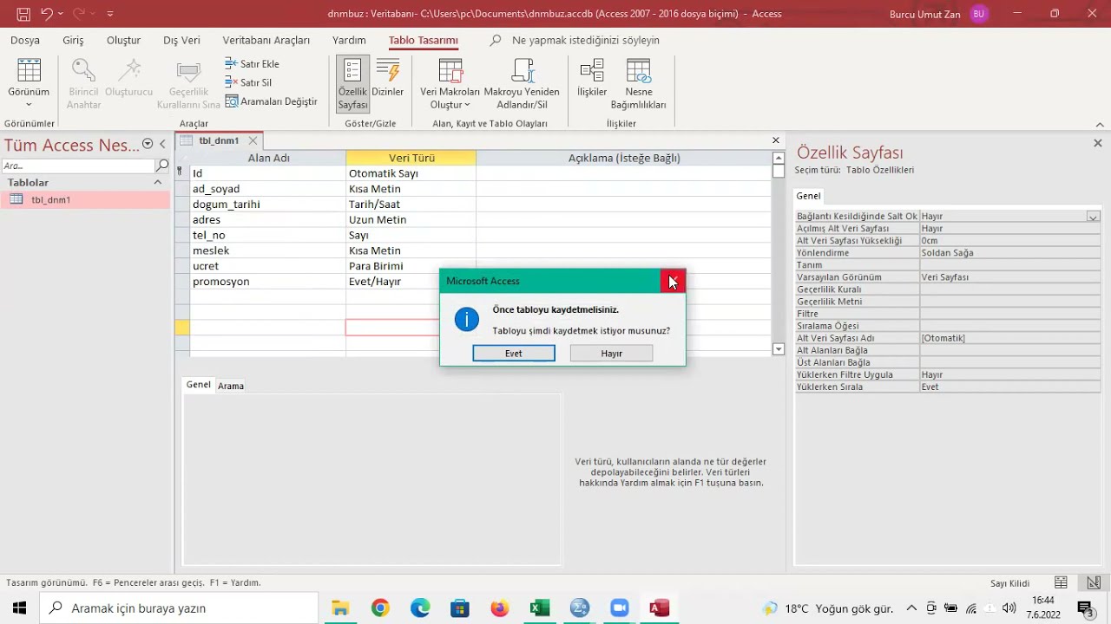Close the Özellik Sayfası panel
1111x624 pixels.
pyautogui.click(x=1098, y=143)
